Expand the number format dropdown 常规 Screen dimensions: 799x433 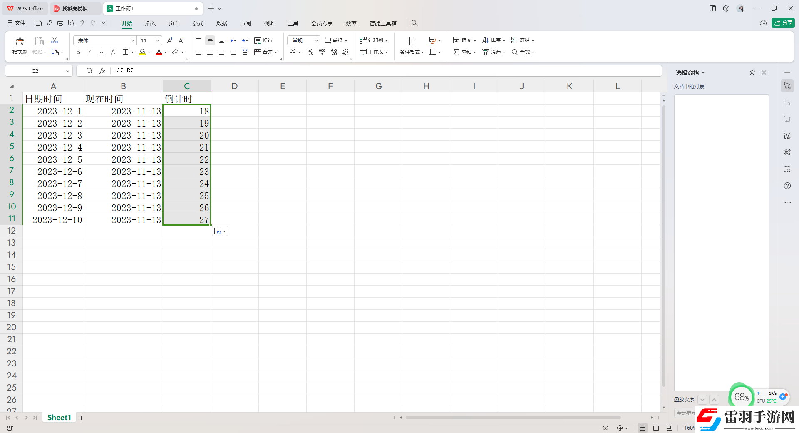pos(316,40)
